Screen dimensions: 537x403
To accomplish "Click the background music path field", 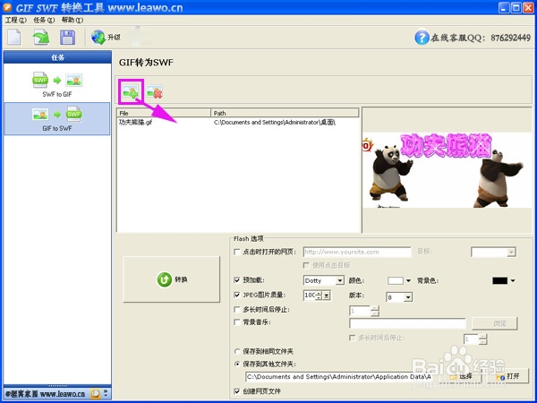I will (407, 323).
